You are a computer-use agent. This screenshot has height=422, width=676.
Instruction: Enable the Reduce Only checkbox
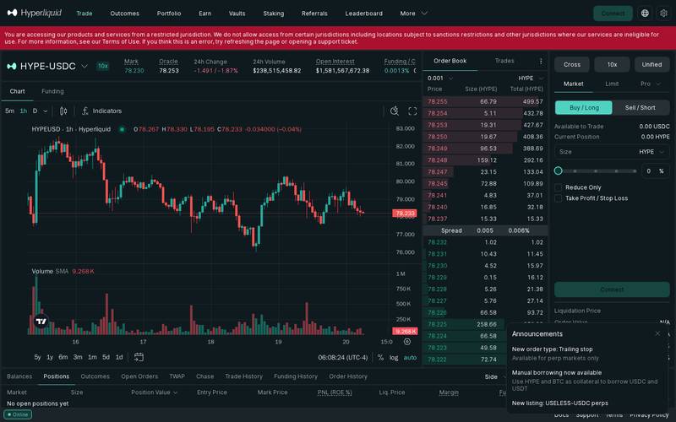click(x=559, y=187)
